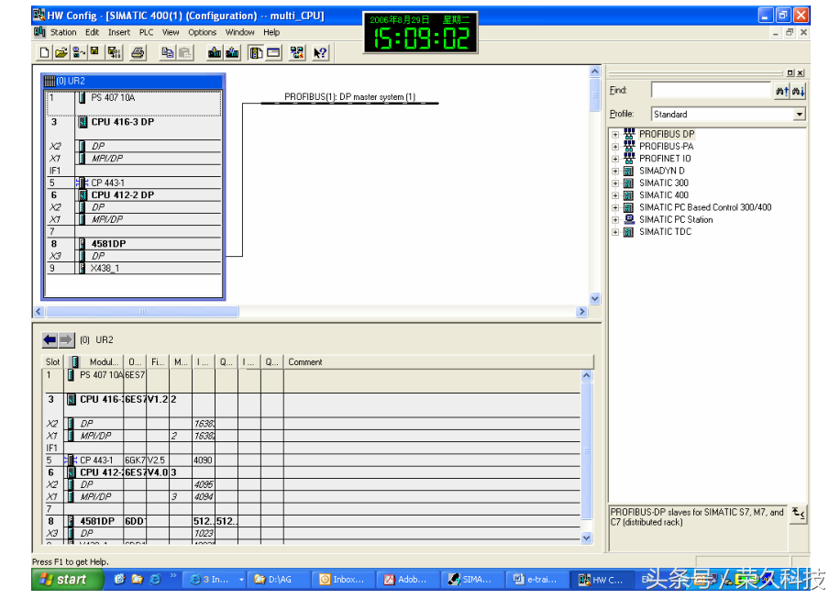The height and width of the screenshot is (599, 840).
Task: Click the Find upward binoculars button
Action: (x=781, y=91)
